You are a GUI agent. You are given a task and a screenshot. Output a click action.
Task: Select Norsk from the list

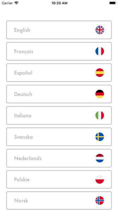tap(59, 200)
